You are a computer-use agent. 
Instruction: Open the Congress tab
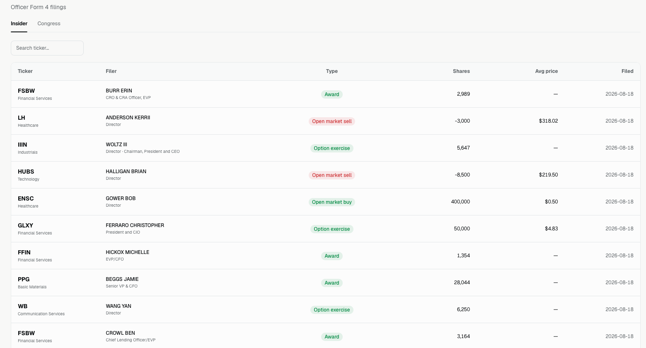(49, 24)
